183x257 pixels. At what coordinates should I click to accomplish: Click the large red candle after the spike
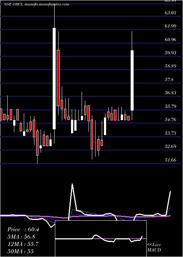(58, 78)
